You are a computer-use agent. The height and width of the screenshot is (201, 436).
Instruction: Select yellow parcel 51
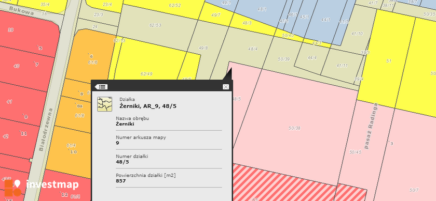click(389, 60)
